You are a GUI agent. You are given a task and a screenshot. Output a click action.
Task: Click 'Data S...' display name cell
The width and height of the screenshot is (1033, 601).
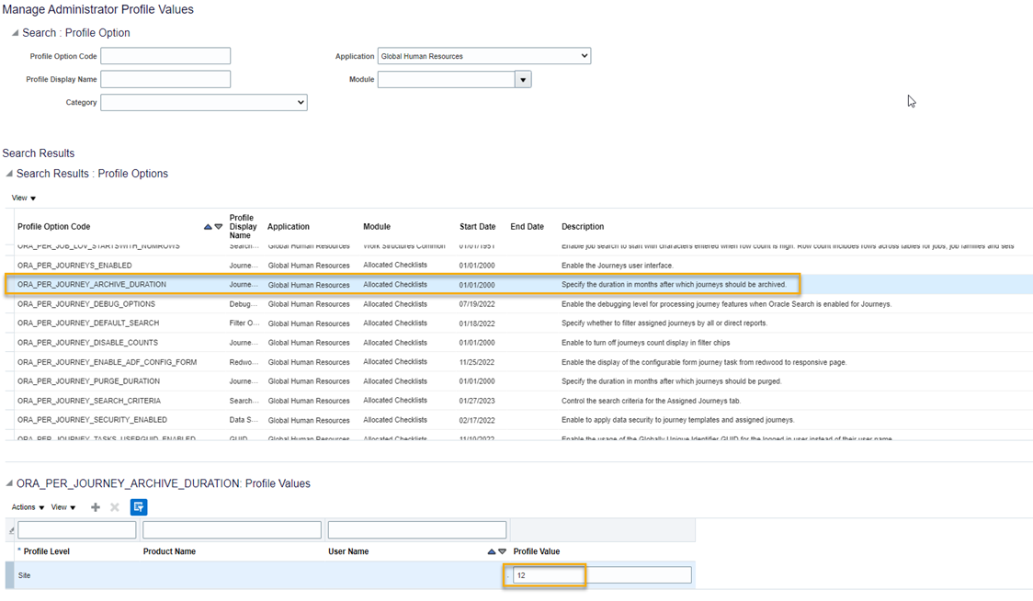pyautogui.click(x=244, y=420)
